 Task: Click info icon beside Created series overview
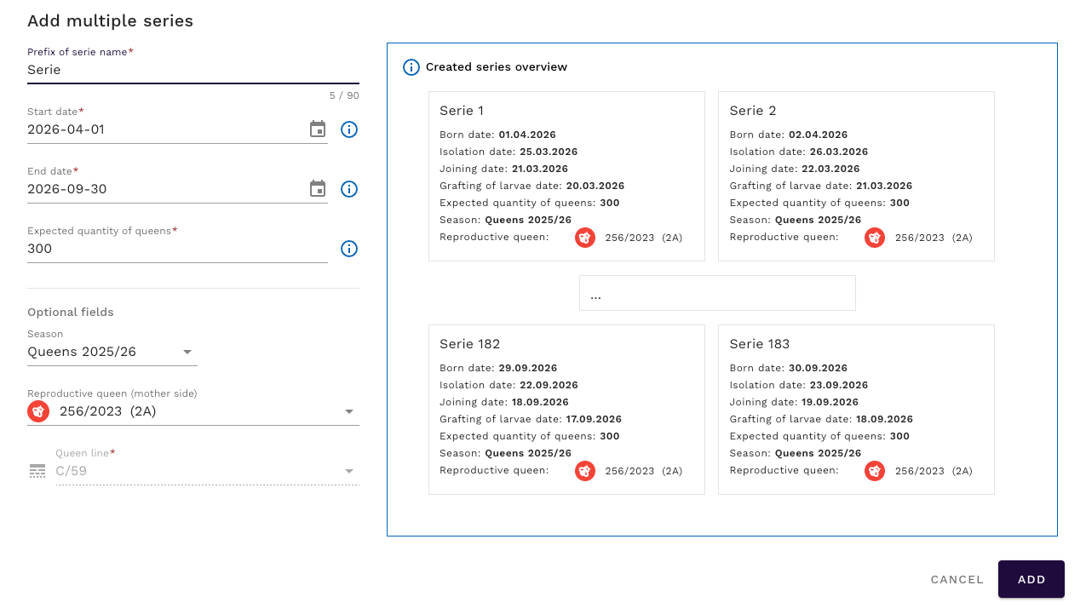pos(411,67)
